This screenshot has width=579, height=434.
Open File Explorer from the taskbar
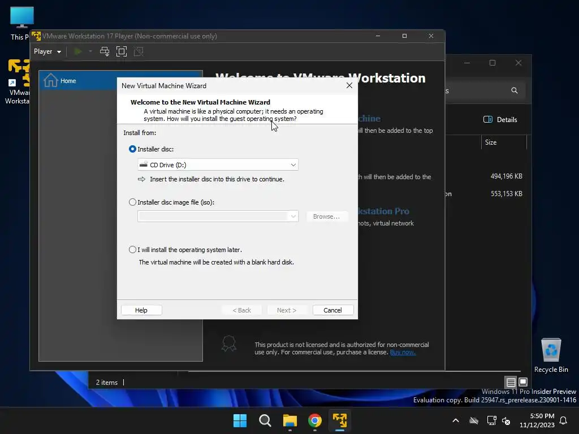point(290,420)
